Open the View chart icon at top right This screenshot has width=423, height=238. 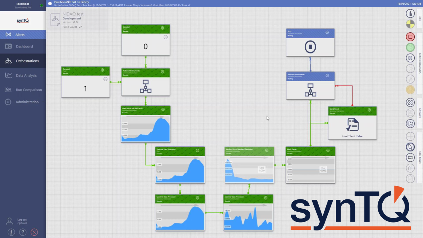(x=410, y=14)
